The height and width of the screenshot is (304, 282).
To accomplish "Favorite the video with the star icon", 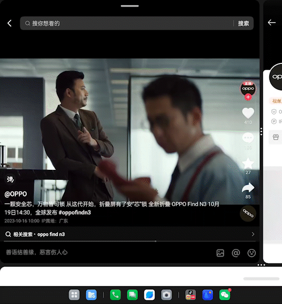I will 248,163.
